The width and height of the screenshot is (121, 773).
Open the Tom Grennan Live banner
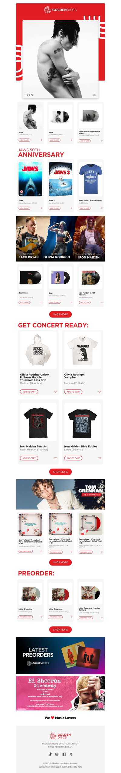point(60,494)
